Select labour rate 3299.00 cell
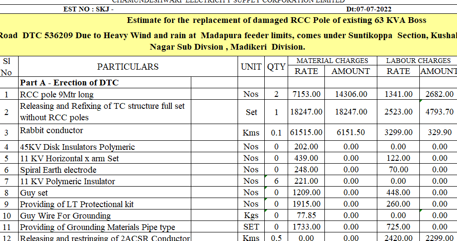The image size is (457, 241). click(x=398, y=132)
